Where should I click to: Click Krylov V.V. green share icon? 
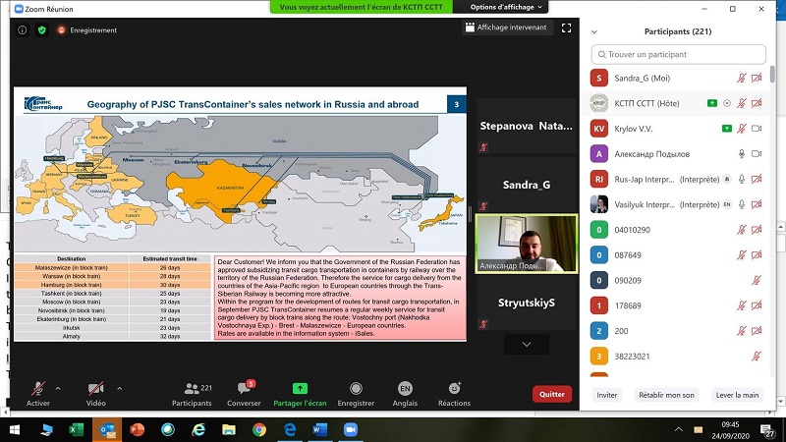727,129
